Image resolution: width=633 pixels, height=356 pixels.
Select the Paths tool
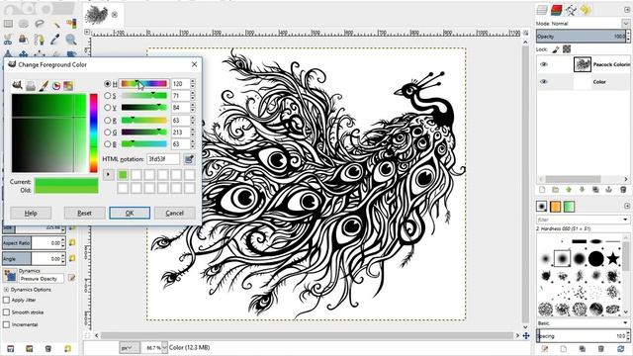tap(40, 40)
